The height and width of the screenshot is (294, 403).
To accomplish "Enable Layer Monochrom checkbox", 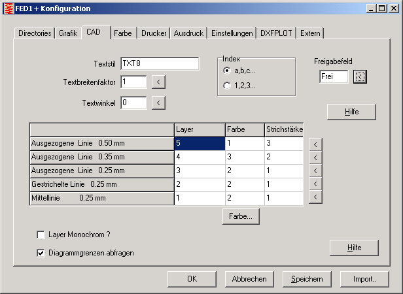I will pos(41,234).
